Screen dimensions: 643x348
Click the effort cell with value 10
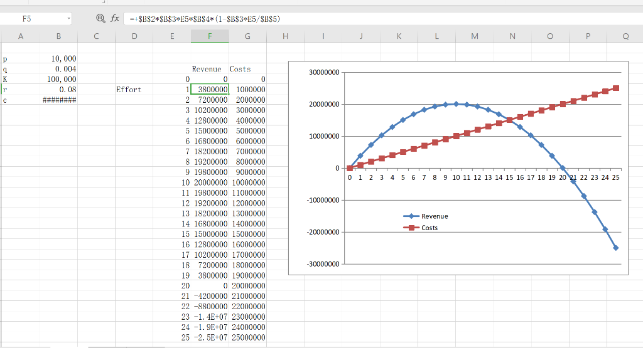pyautogui.click(x=172, y=182)
